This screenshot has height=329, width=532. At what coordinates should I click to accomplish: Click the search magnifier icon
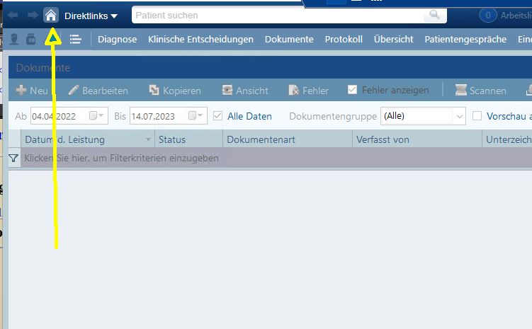[434, 15]
